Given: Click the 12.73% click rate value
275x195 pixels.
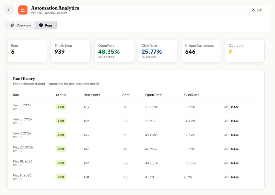Looking at the screenshot, I should pos(190,135).
